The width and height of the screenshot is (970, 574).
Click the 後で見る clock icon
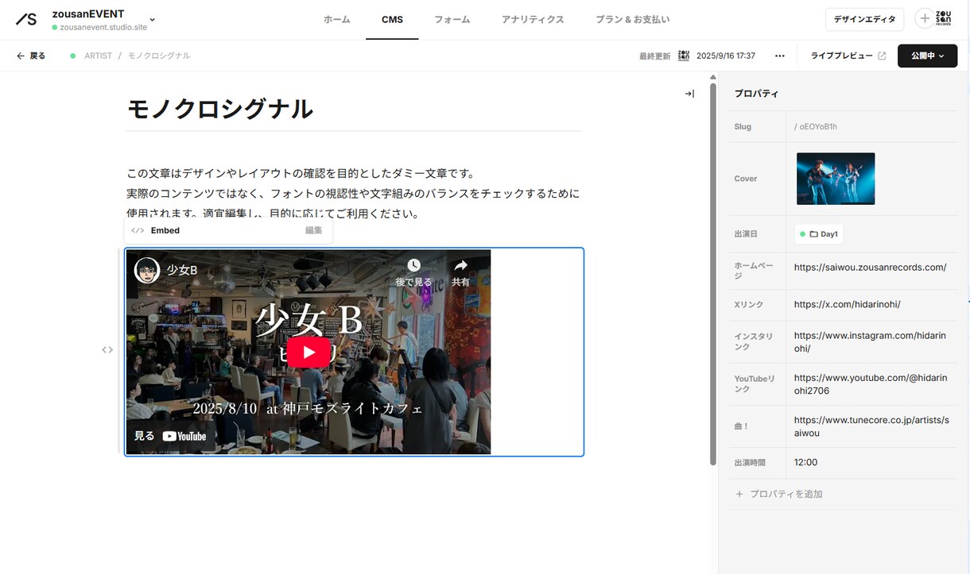(413, 265)
